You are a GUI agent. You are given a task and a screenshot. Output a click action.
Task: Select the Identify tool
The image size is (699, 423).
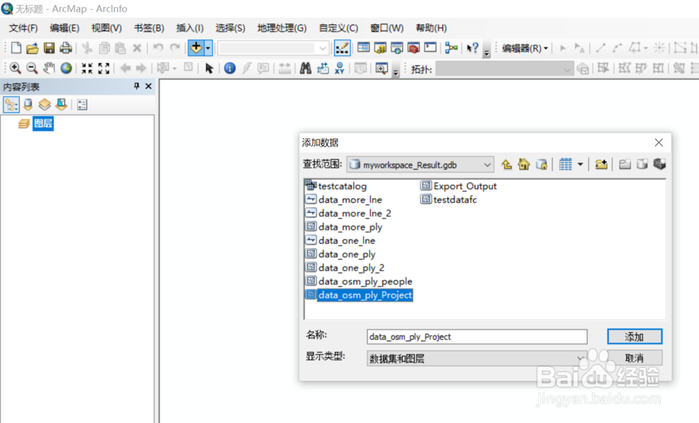pyautogui.click(x=229, y=68)
